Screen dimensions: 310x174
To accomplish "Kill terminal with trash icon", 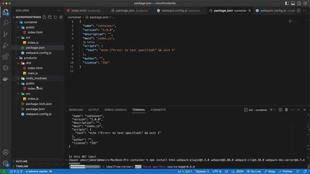I will [x=286, y=110].
